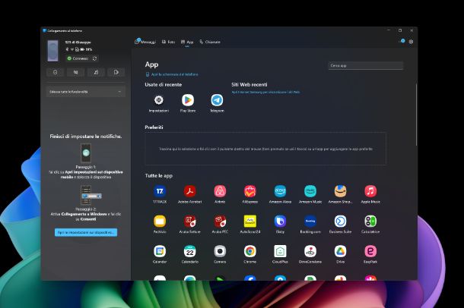
Task: Open the Airbnb app
Action: 220,191
